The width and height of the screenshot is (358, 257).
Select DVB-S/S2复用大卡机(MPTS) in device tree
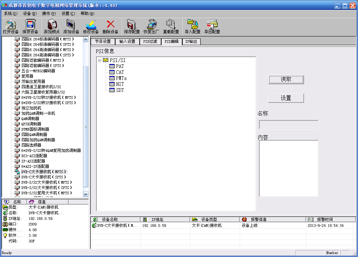point(47,193)
